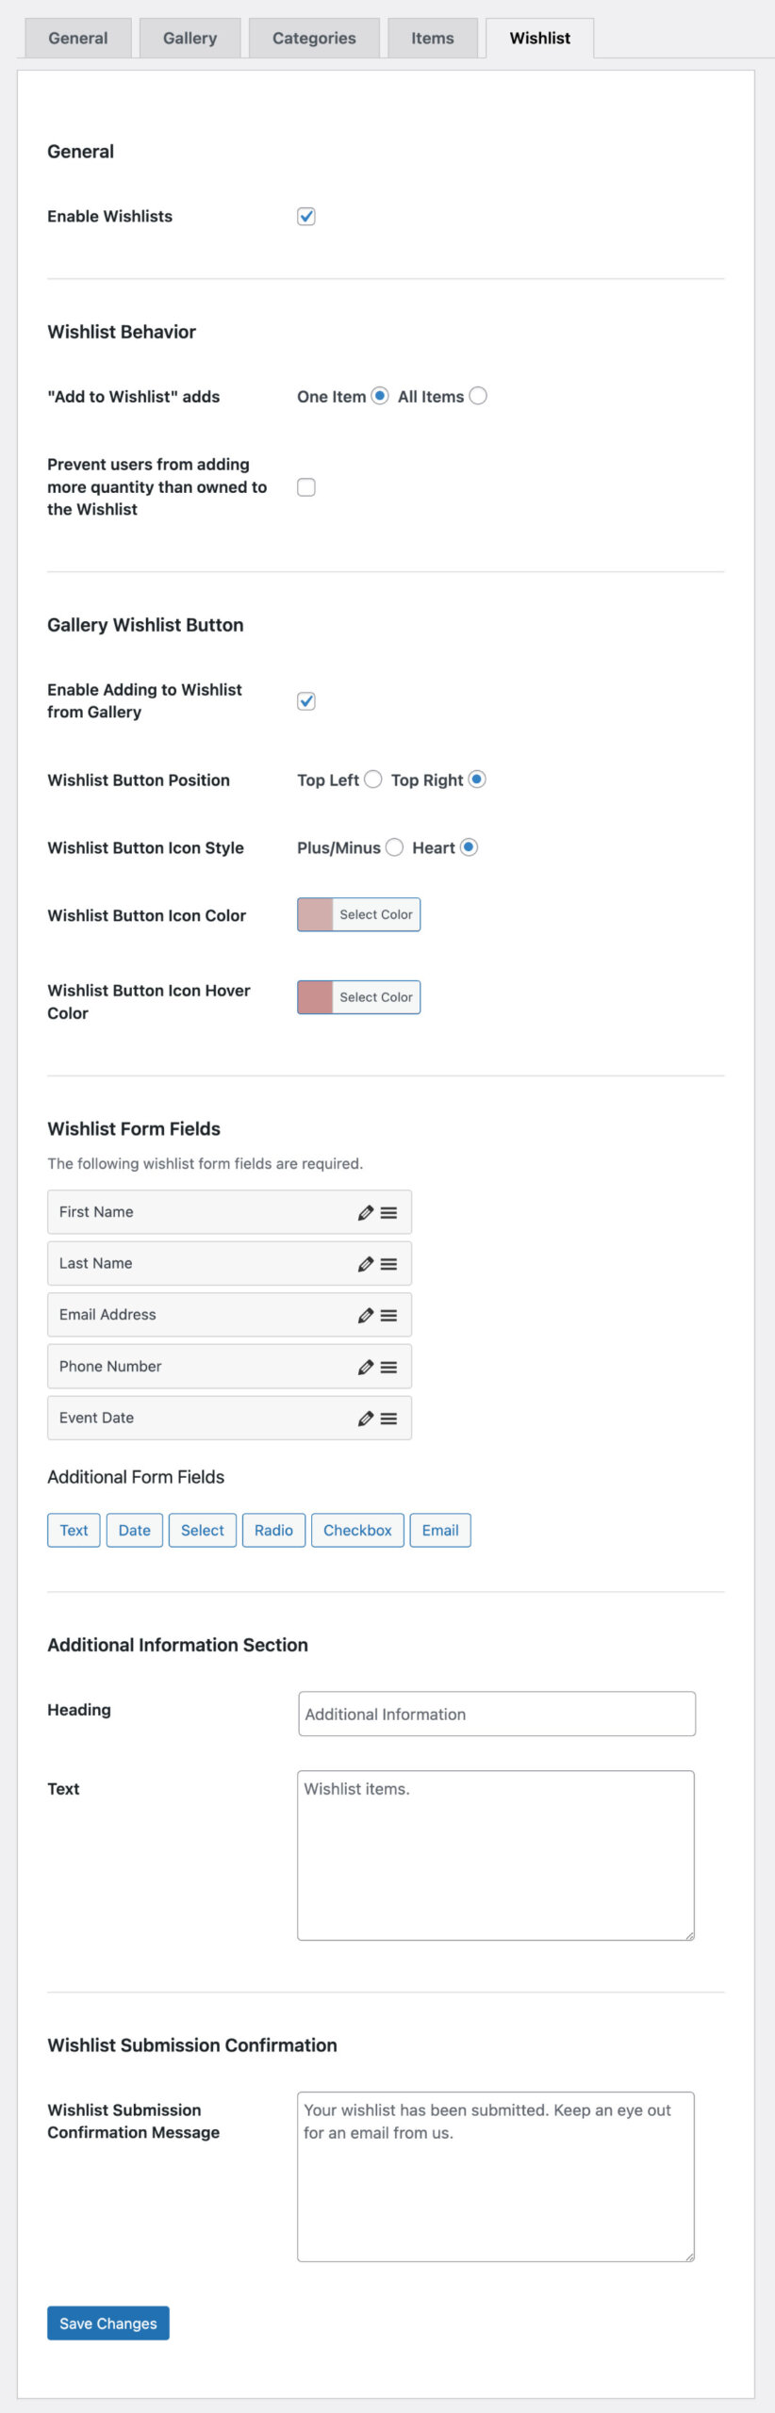775x2413 pixels.
Task: Click reorder handle for First Name field
Action: click(x=388, y=1212)
